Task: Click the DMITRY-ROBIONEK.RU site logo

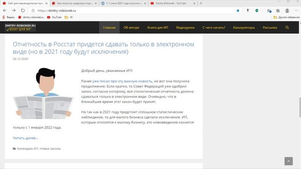Action: 20,27
